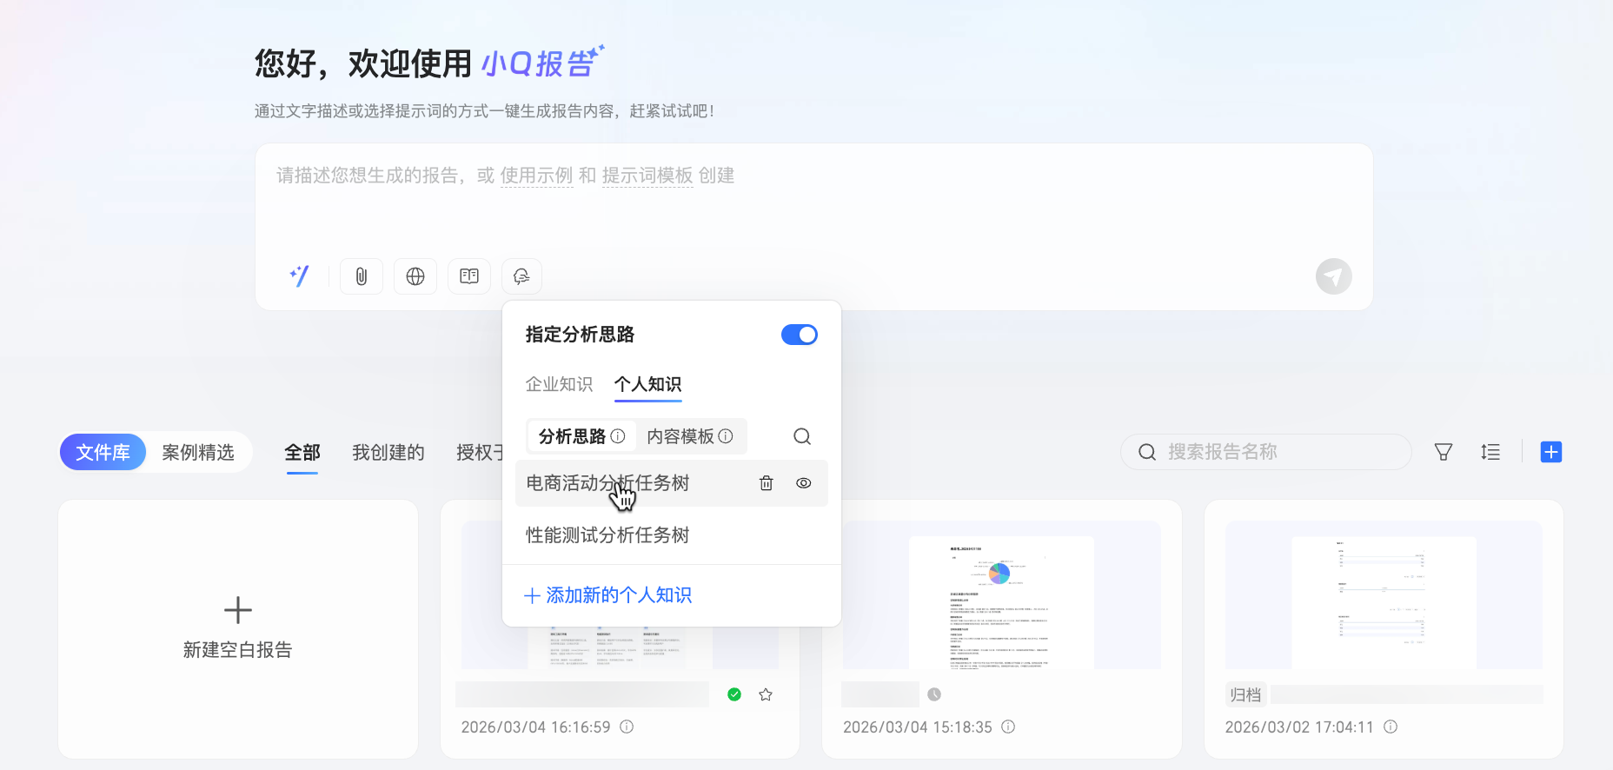Delete 电商活动分析任务树 with trash icon
1613x770 pixels.
pyautogui.click(x=767, y=483)
